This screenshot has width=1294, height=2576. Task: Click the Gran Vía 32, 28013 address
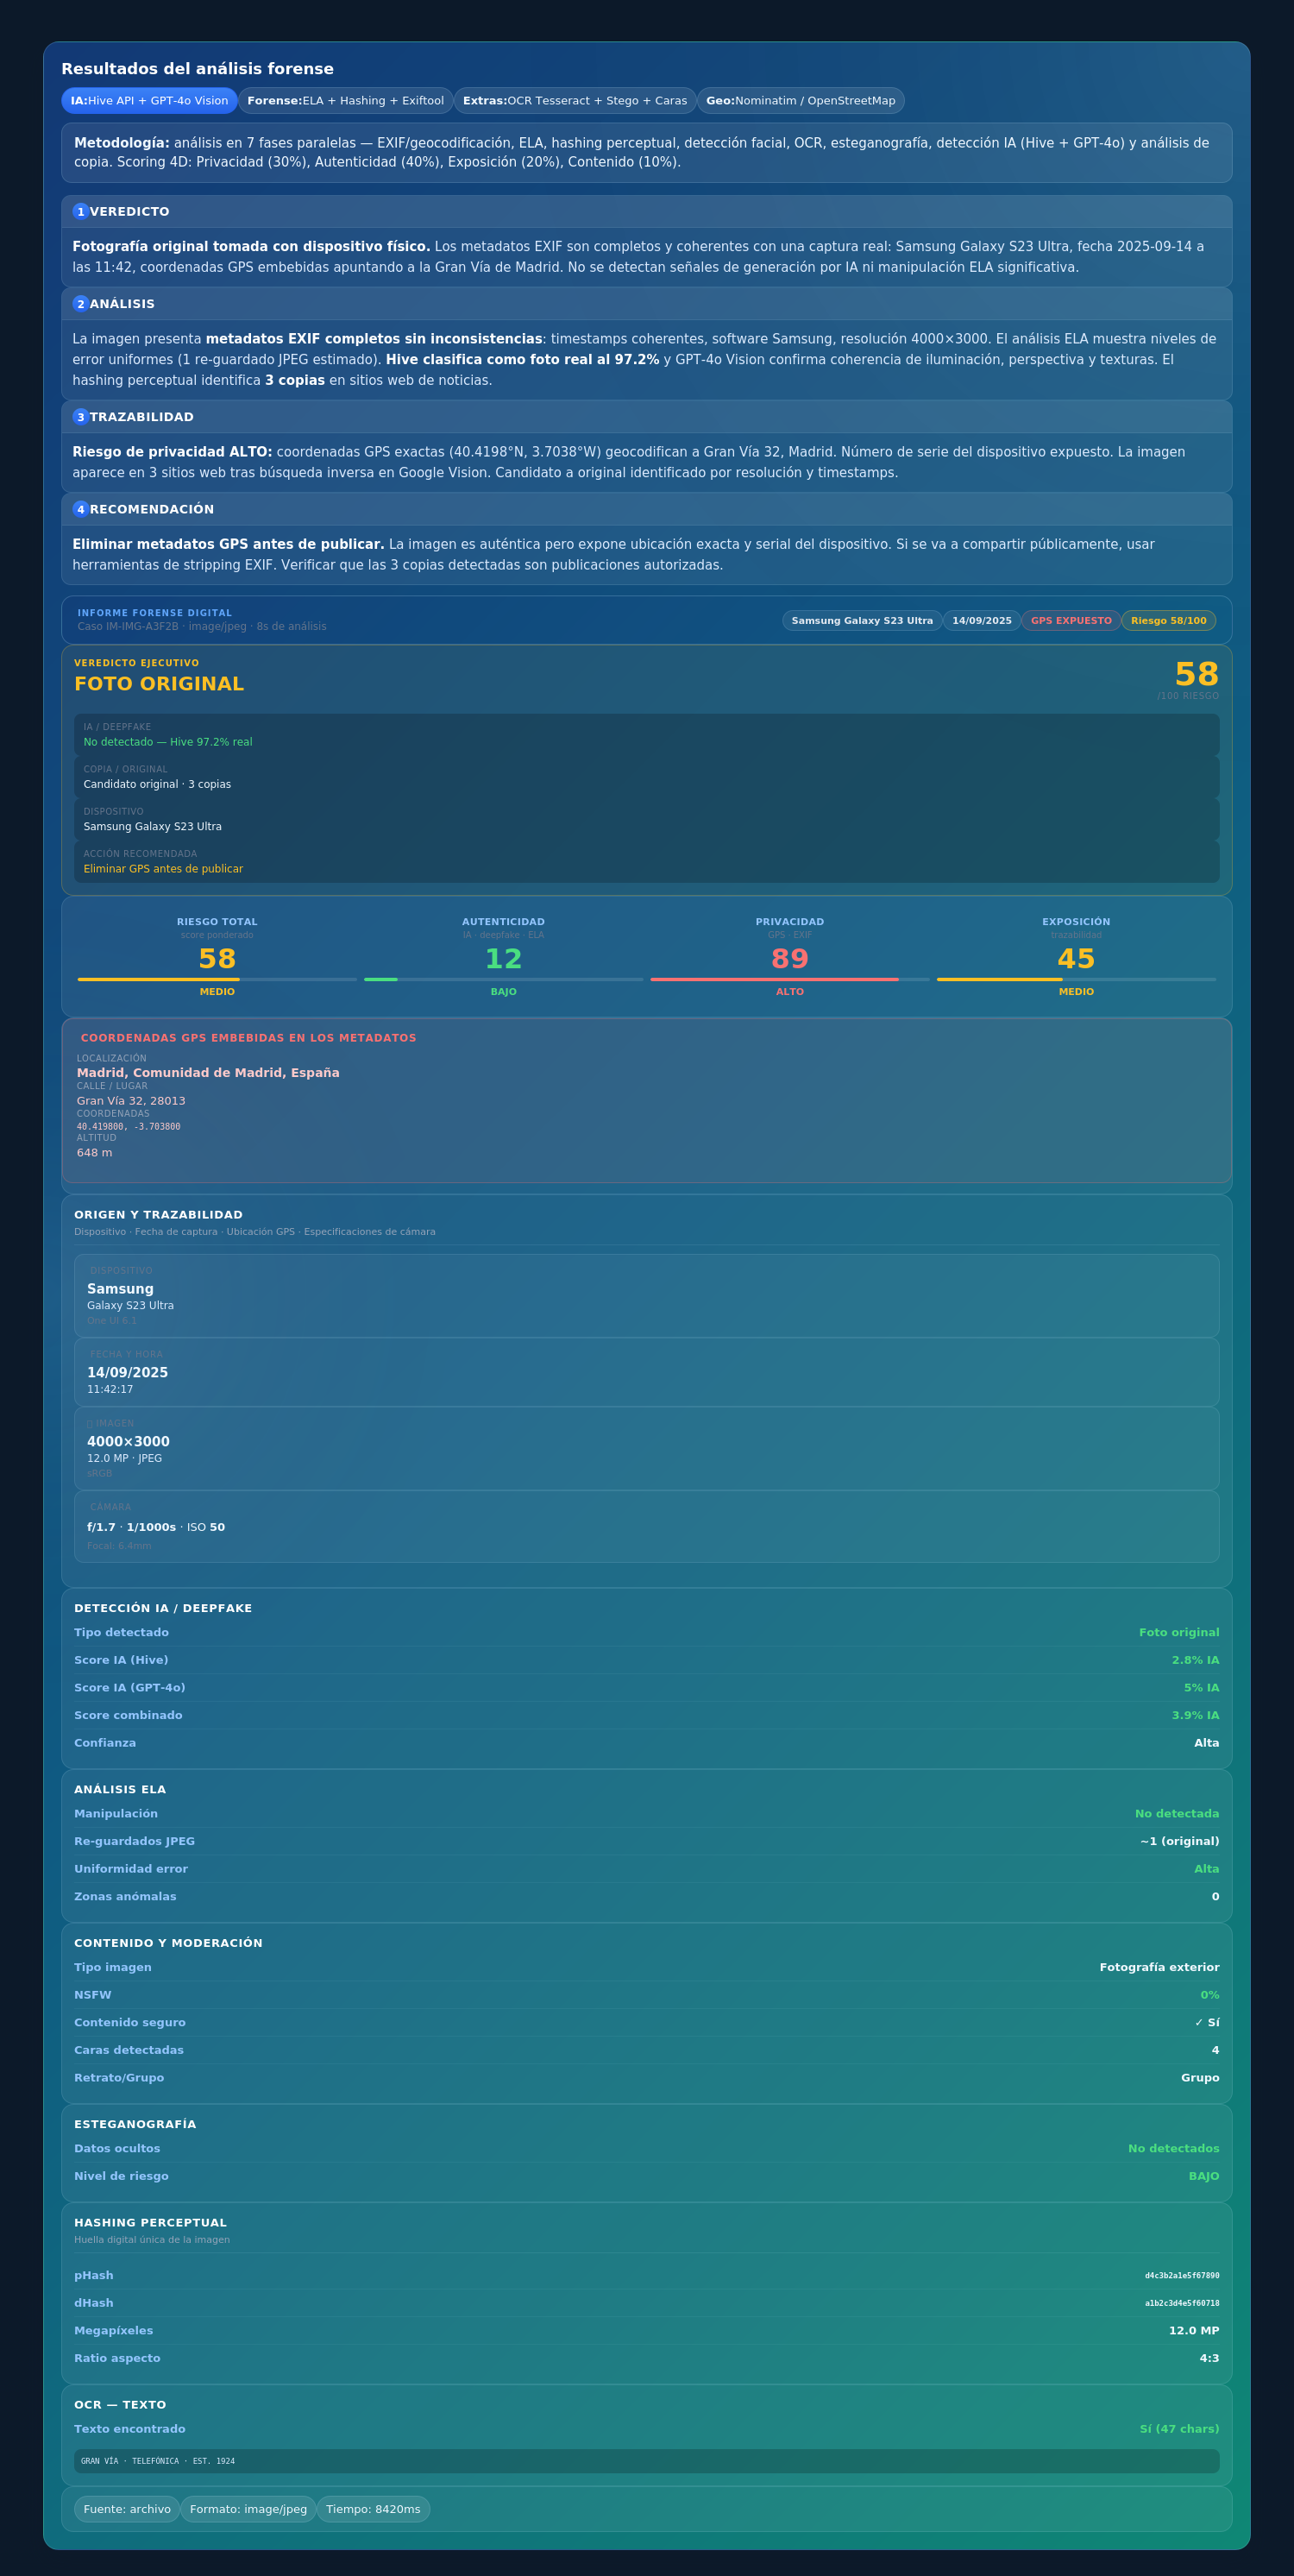[131, 1101]
